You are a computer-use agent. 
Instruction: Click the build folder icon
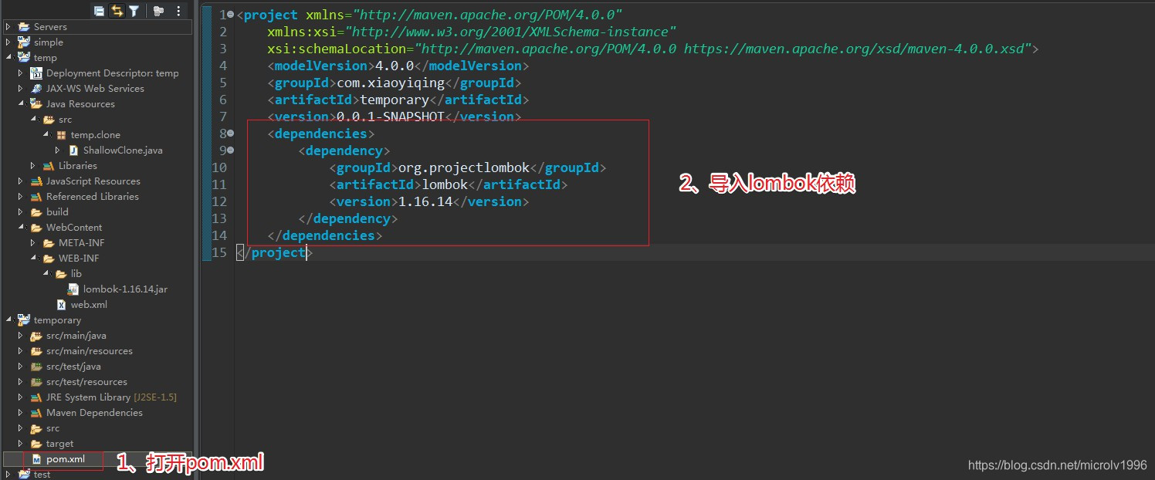coord(36,212)
